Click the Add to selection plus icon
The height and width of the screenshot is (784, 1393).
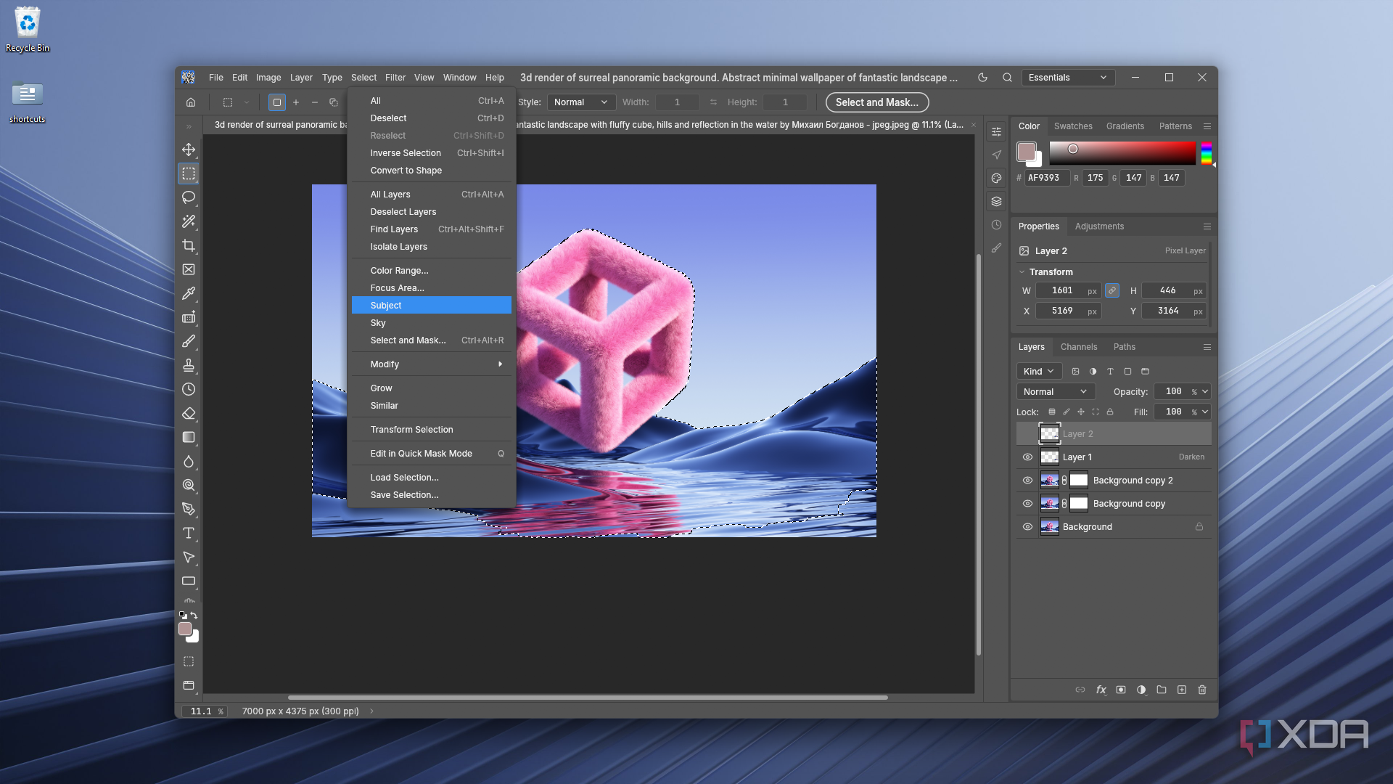tap(296, 102)
